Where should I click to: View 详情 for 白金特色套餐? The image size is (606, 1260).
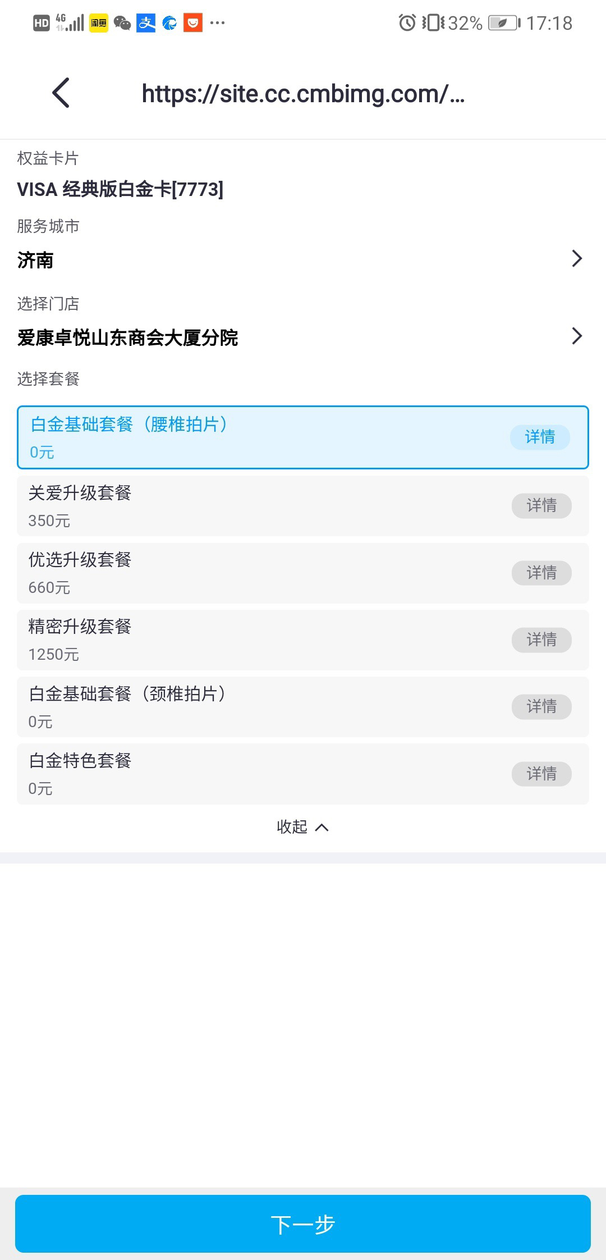[x=541, y=774]
